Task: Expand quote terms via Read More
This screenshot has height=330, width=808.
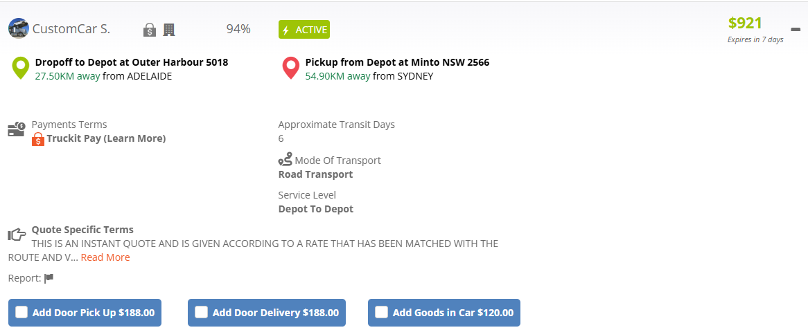Action: click(105, 257)
